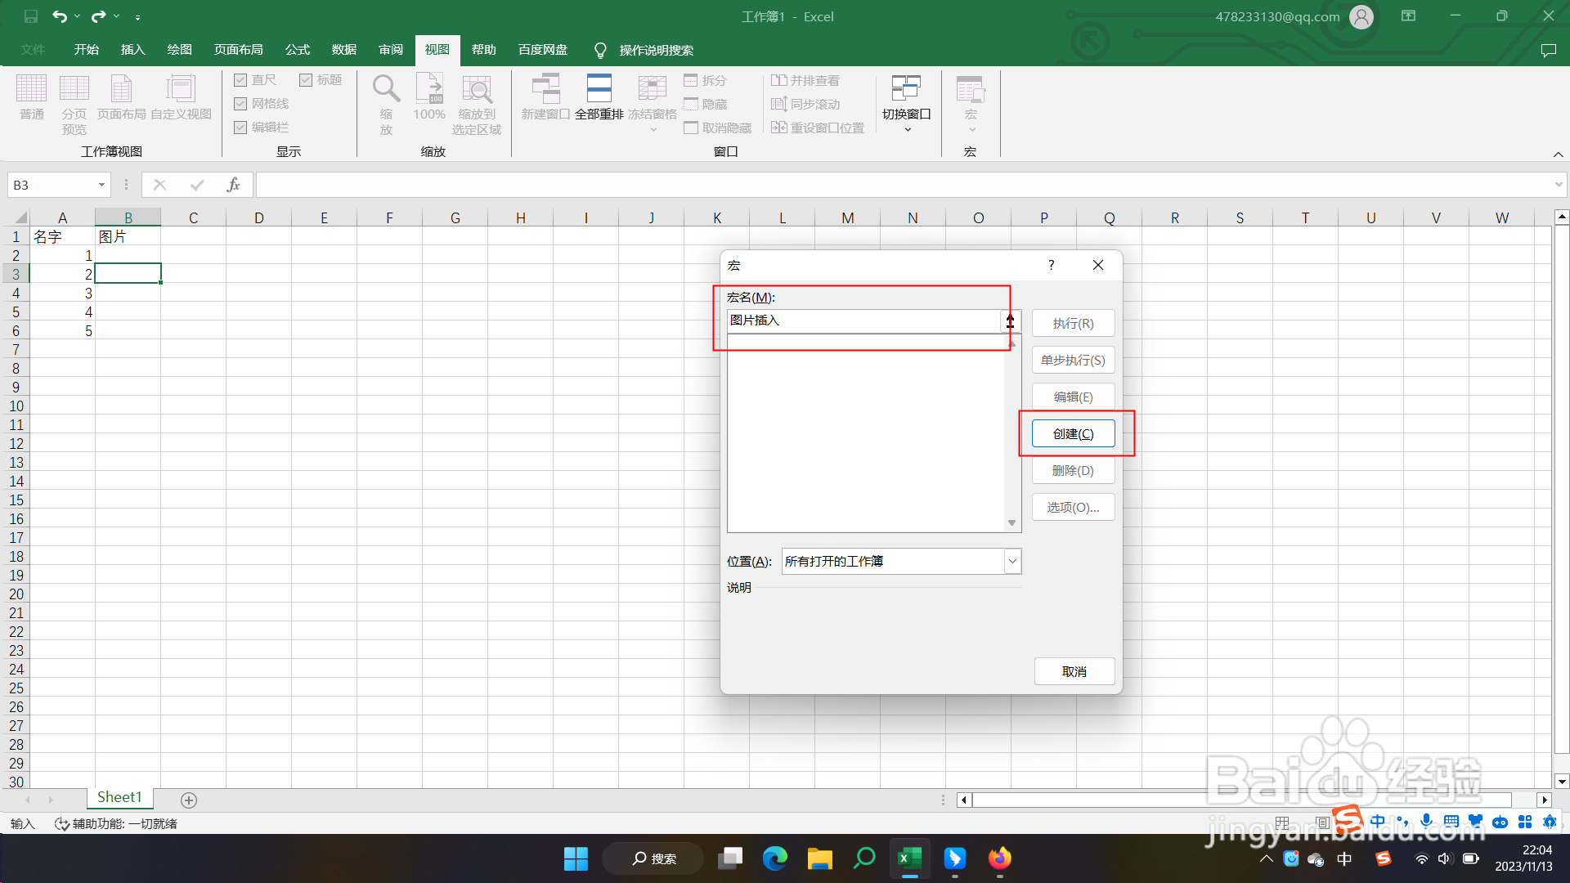This screenshot has width=1570, height=883.
Task: Click the 取消 cancel button in dialog
Action: tap(1074, 672)
